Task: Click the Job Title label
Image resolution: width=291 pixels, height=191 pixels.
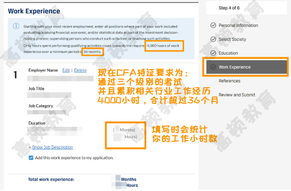Action: 36,89
